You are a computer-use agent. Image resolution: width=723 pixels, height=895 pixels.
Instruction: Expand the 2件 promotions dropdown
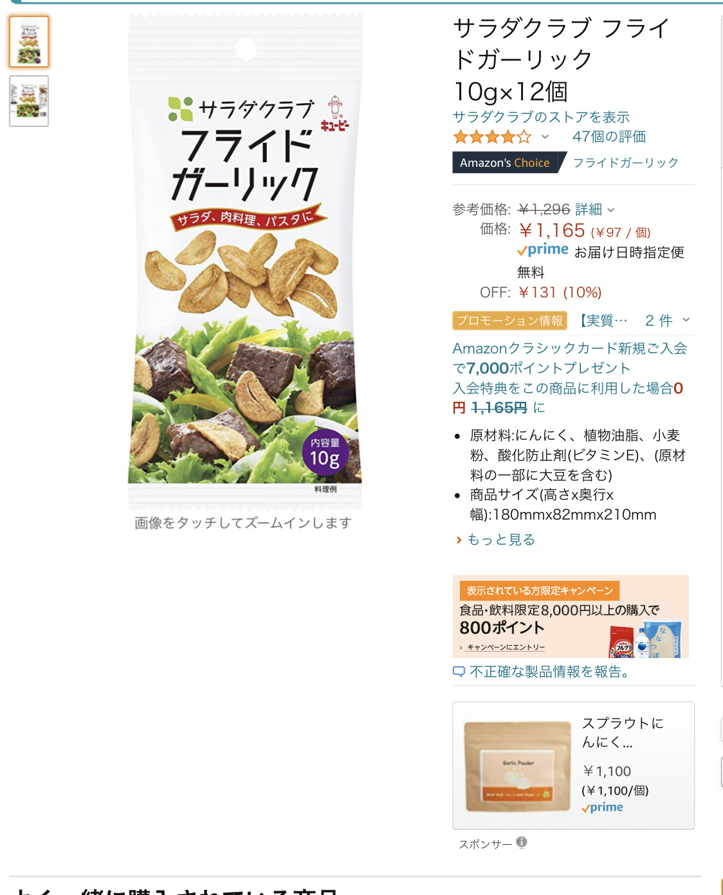(667, 321)
